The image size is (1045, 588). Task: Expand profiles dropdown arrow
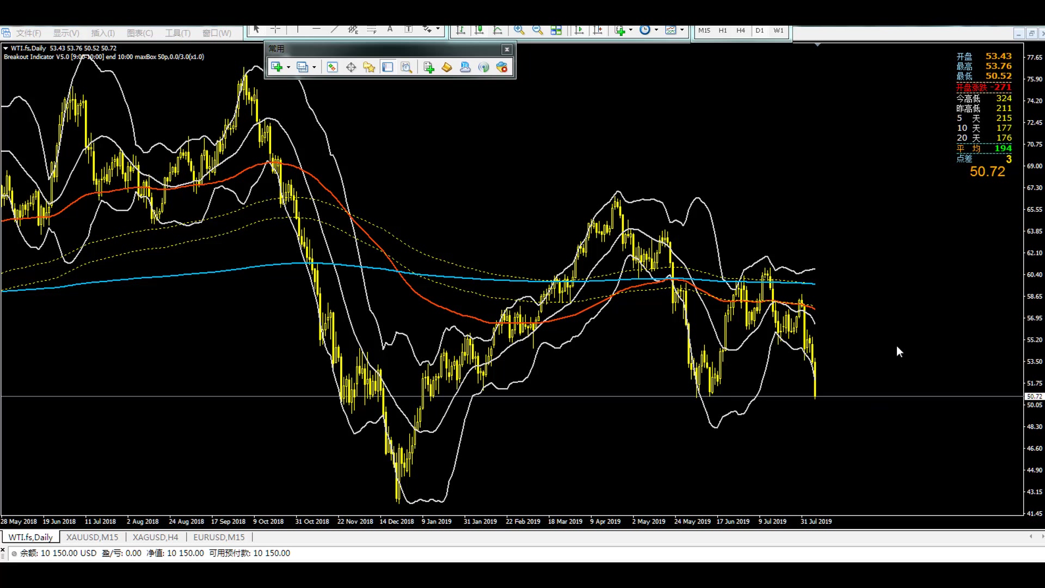(314, 68)
